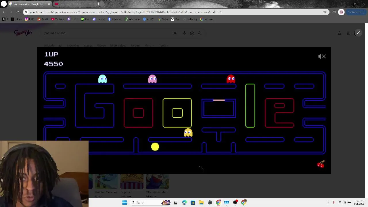This screenshot has height=207, width=368.
Task: Select the Short videos results tab
Action: (x=118, y=45)
